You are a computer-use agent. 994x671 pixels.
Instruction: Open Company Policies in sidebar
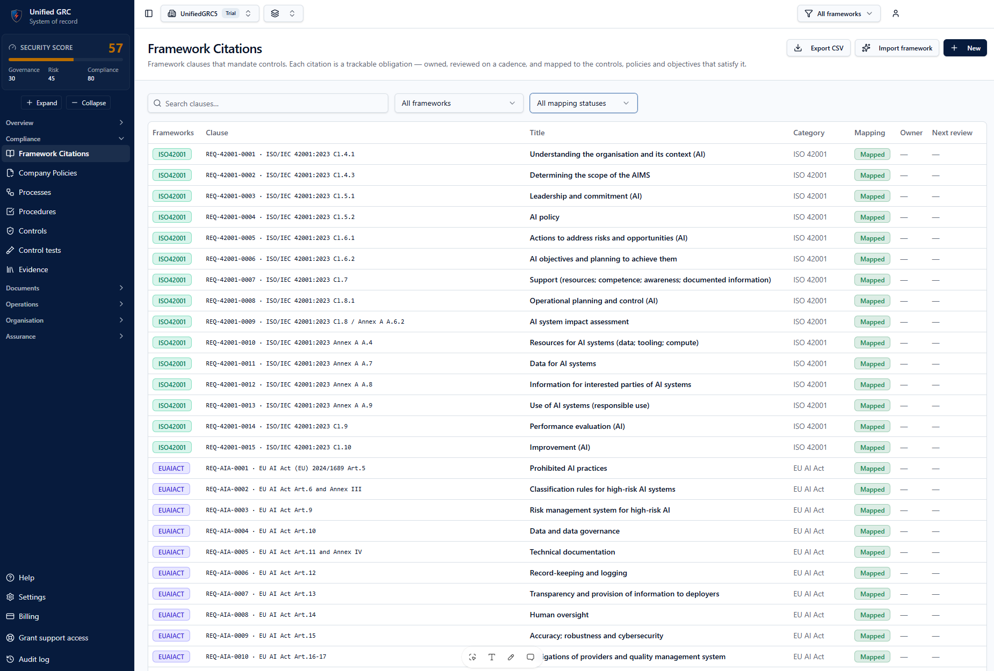tap(65, 173)
